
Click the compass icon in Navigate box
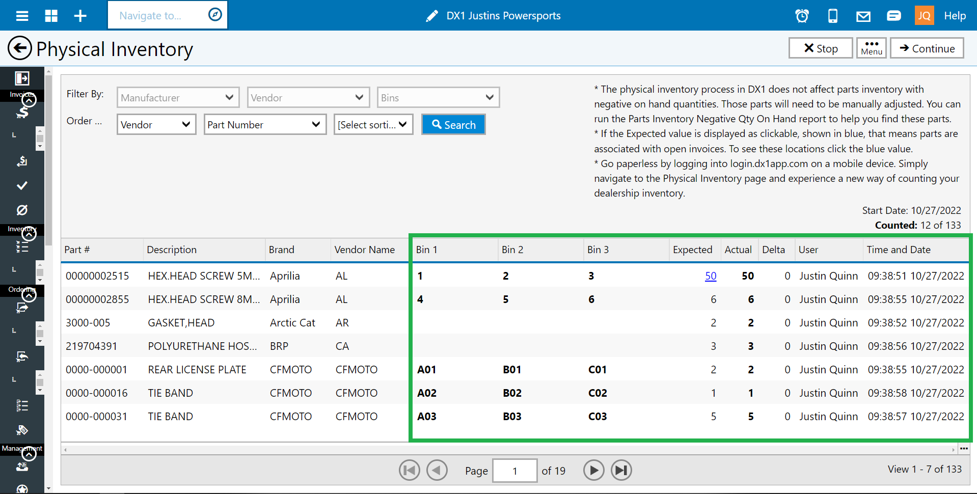click(x=215, y=15)
